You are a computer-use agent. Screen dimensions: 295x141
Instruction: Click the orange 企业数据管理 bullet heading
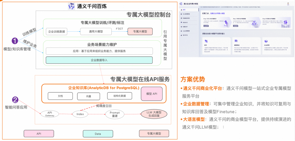click(x=196, y=104)
